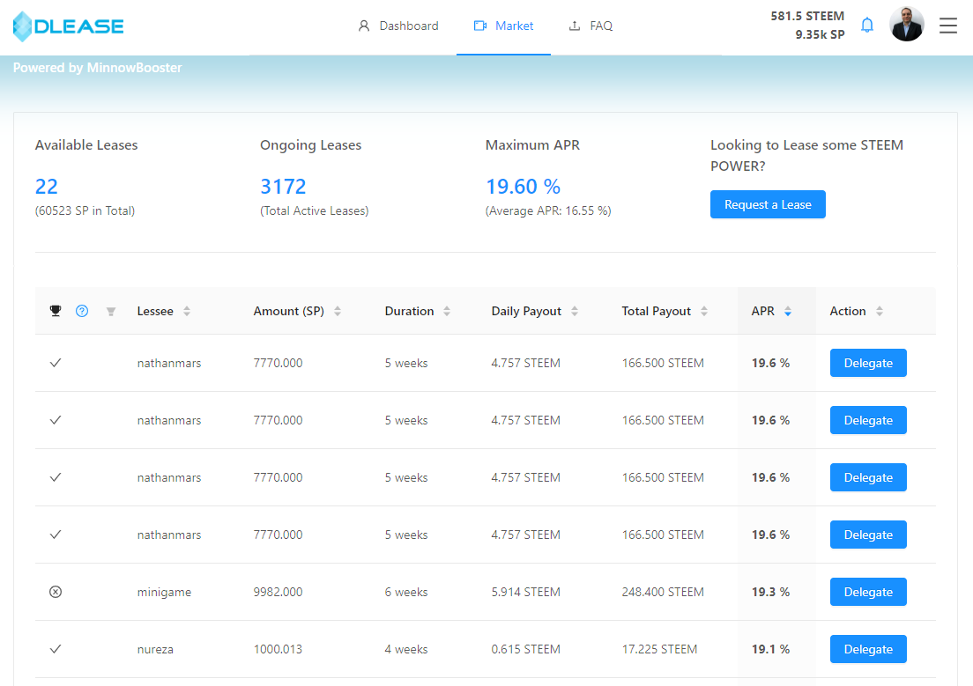973x686 pixels.
Task: Sort the table by Total Payout
Action: 704,312
